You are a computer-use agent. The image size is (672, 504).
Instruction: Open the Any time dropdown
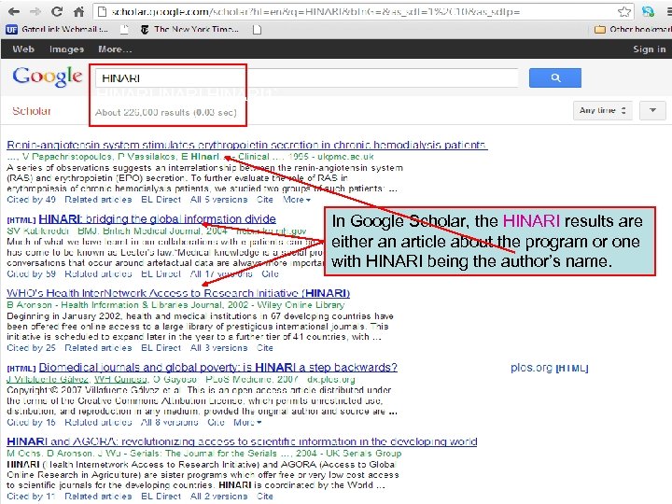(x=602, y=110)
